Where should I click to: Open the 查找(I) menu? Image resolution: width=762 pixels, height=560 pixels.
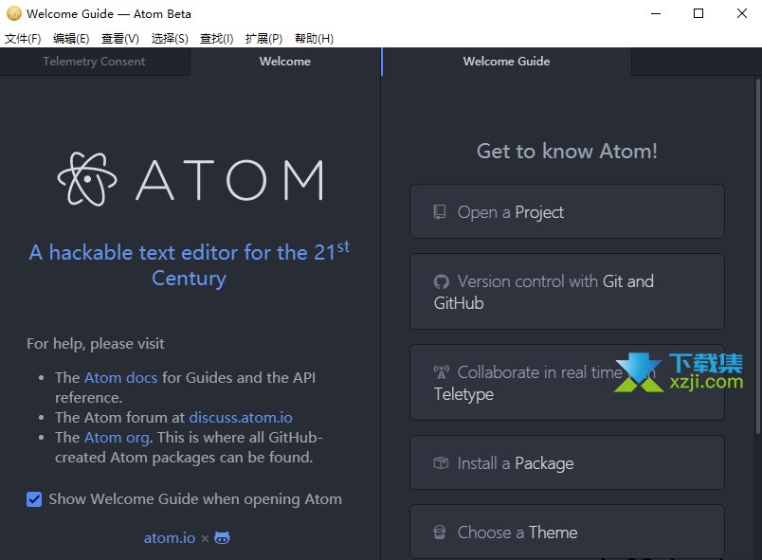[x=217, y=38]
